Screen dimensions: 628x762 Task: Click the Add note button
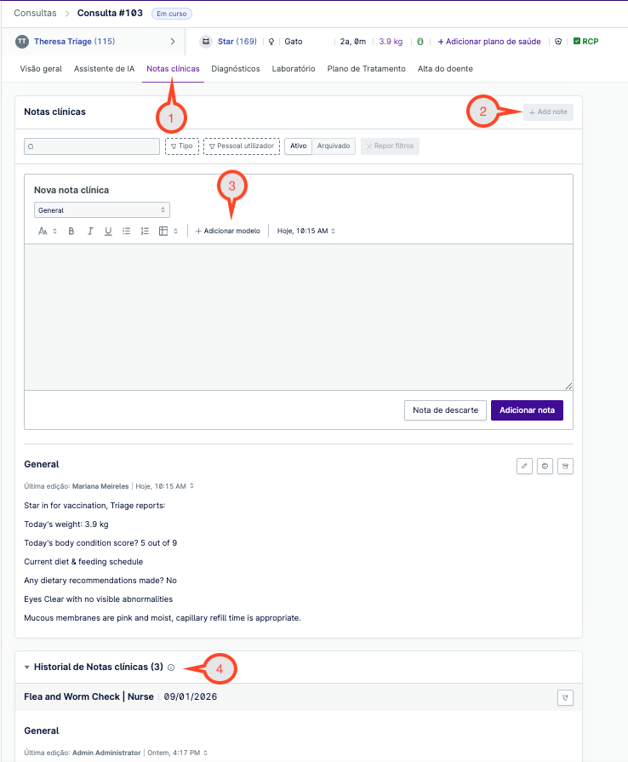[x=548, y=112]
